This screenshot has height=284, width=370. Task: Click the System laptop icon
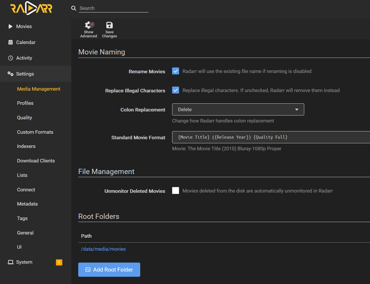pyautogui.click(x=10, y=262)
